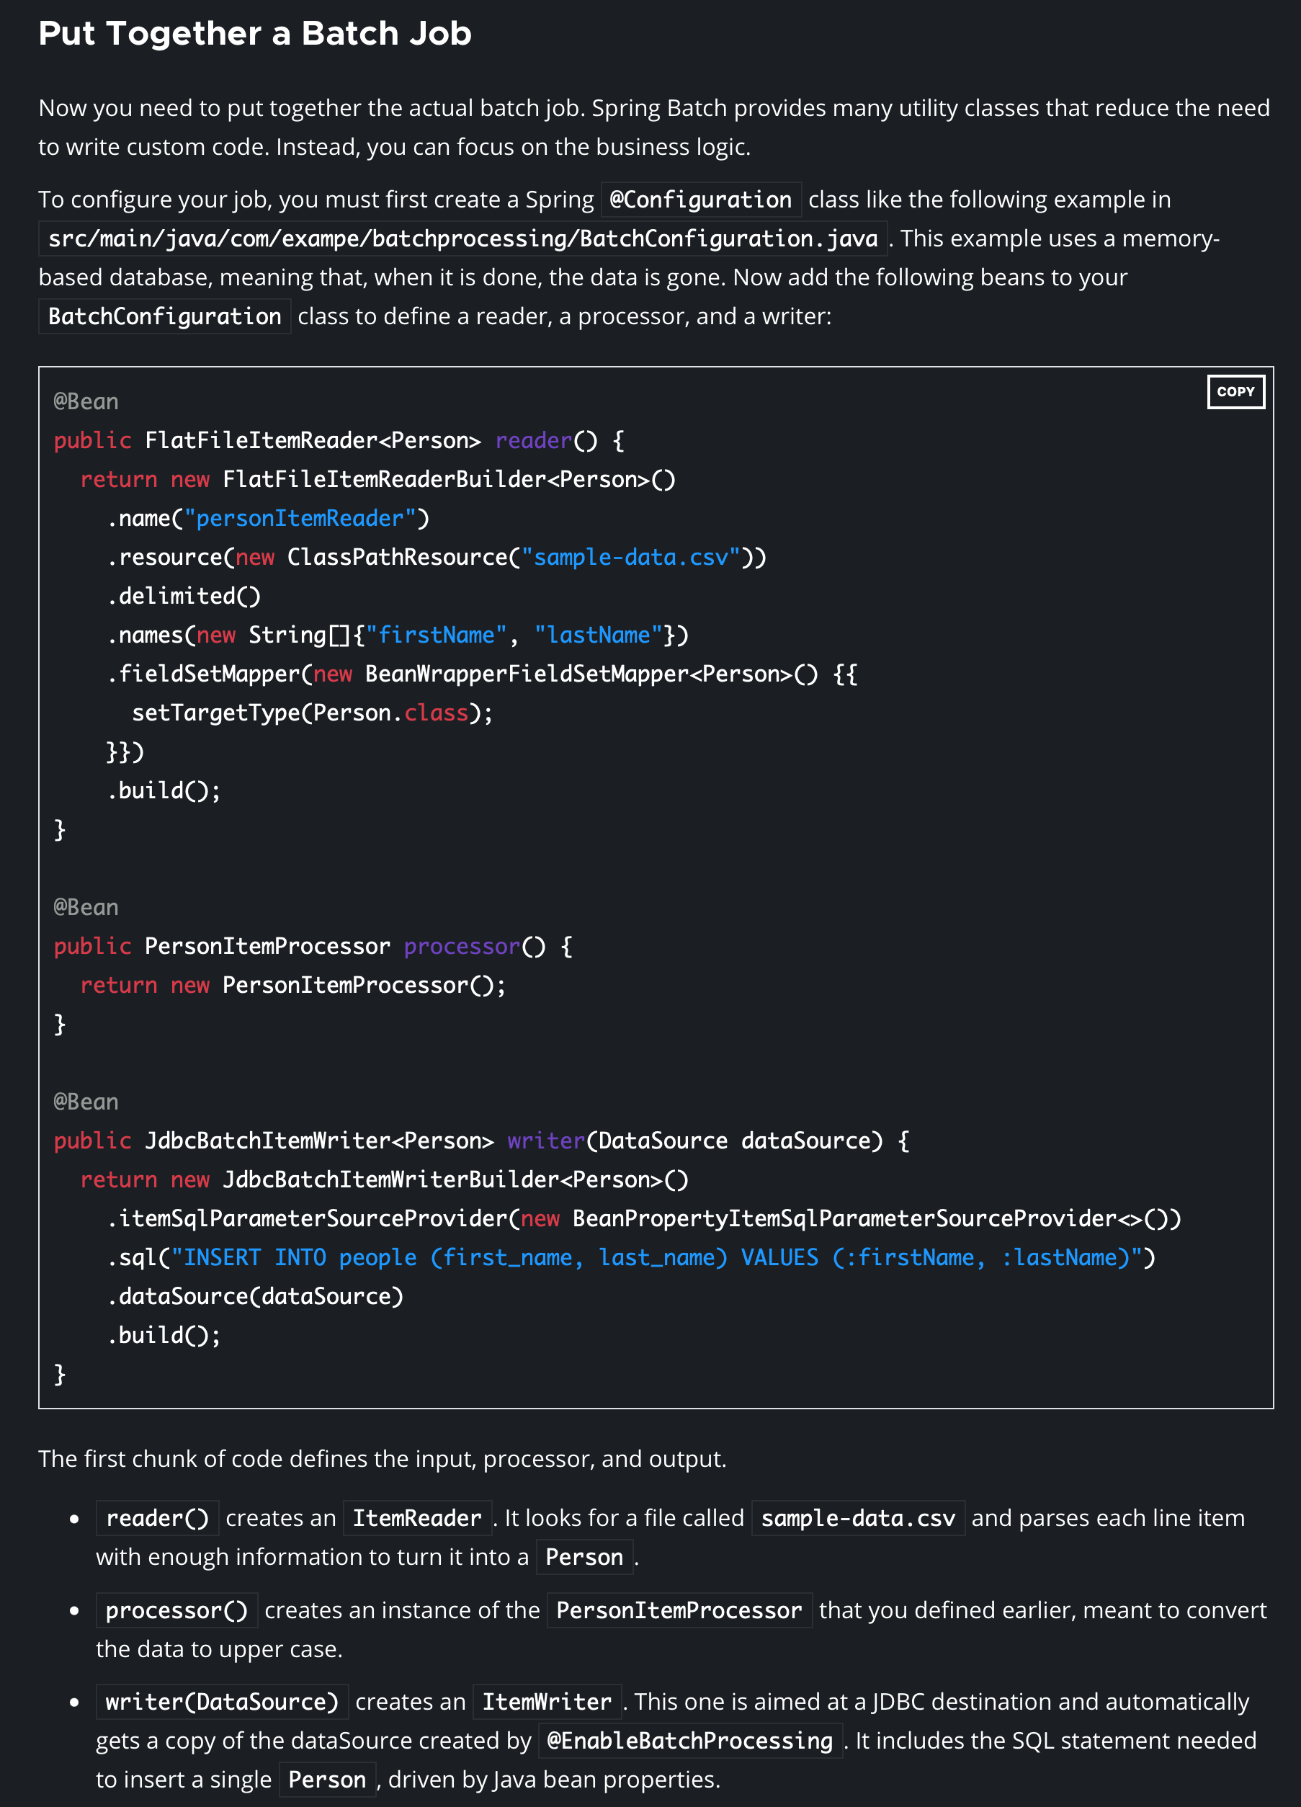This screenshot has height=1807, width=1301.
Task: Click 'return new PersonItemProcessor();' line
Action: pos(293,986)
